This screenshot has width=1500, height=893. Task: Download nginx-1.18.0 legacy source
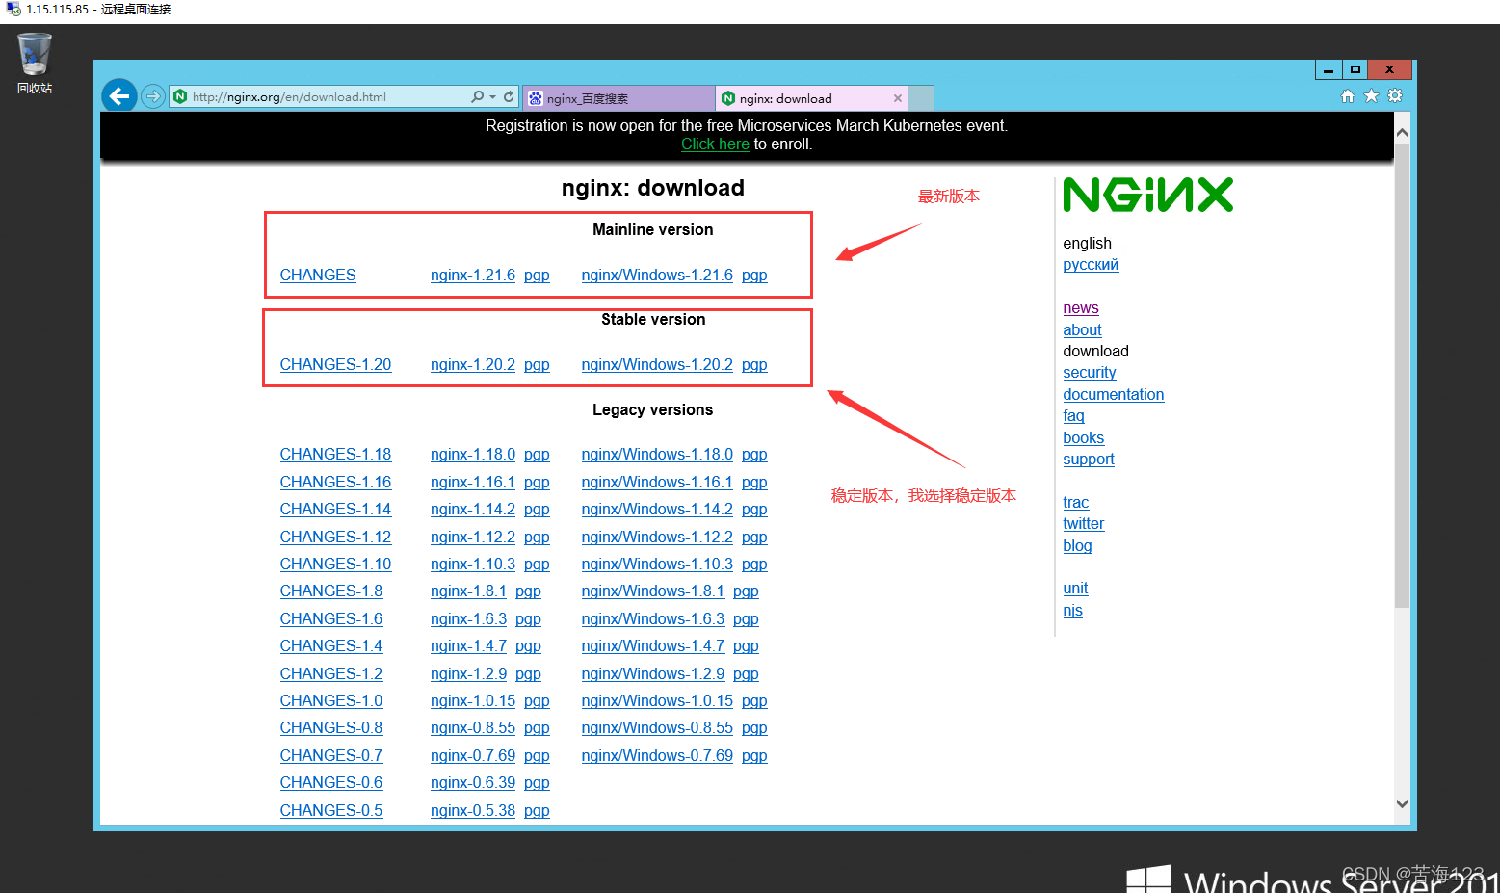pos(473,454)
